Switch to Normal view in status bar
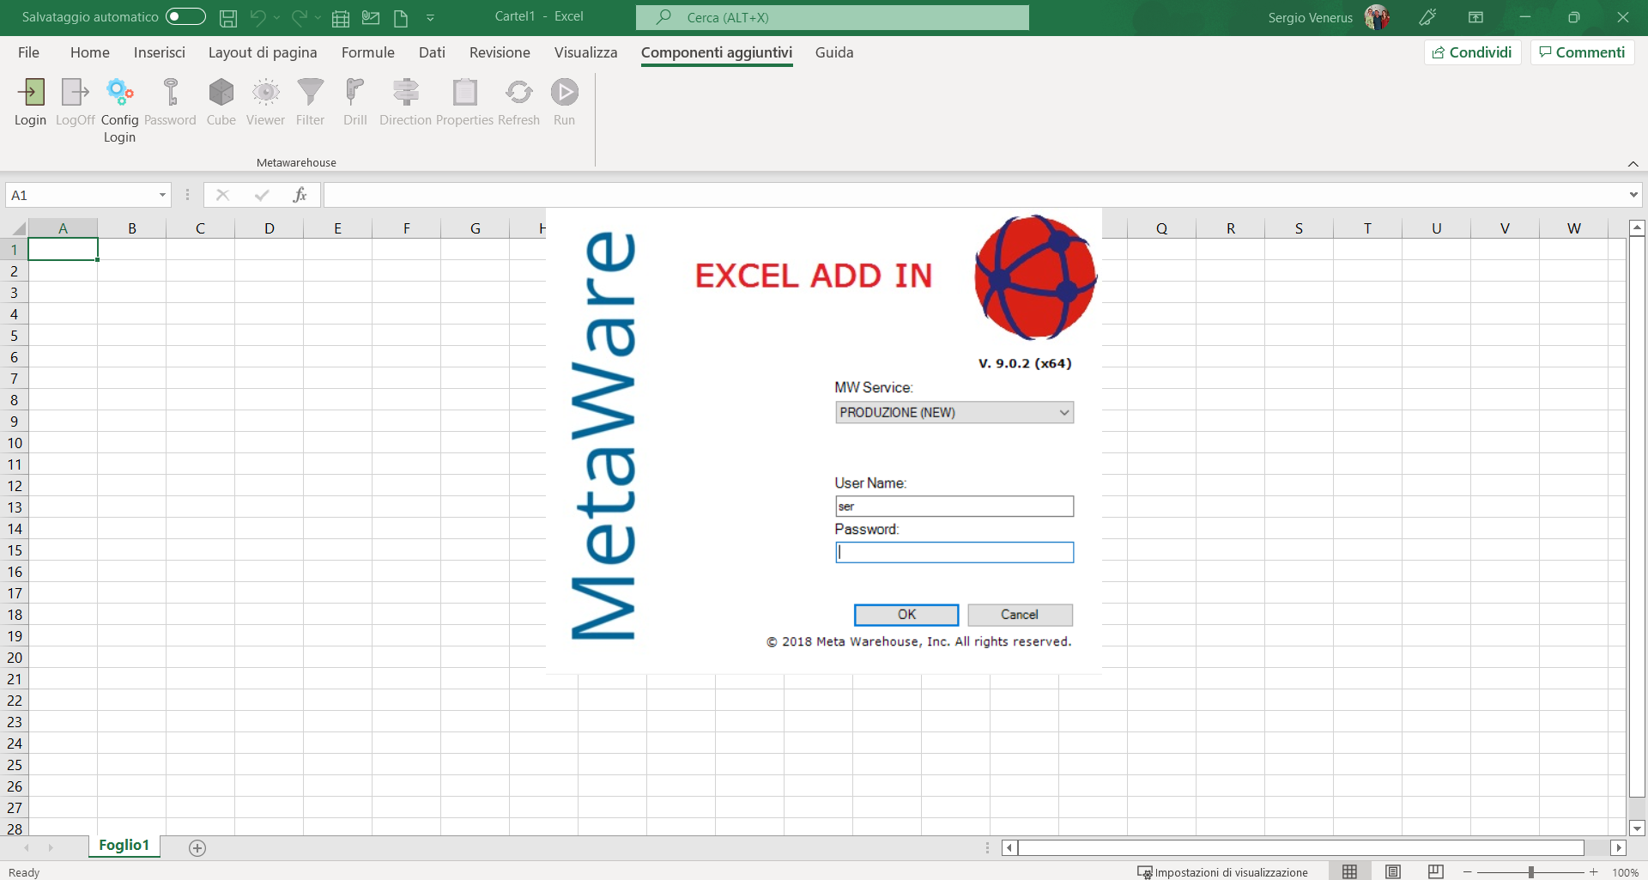This screenshot has width=1648, height=880. pos(1349,871)
